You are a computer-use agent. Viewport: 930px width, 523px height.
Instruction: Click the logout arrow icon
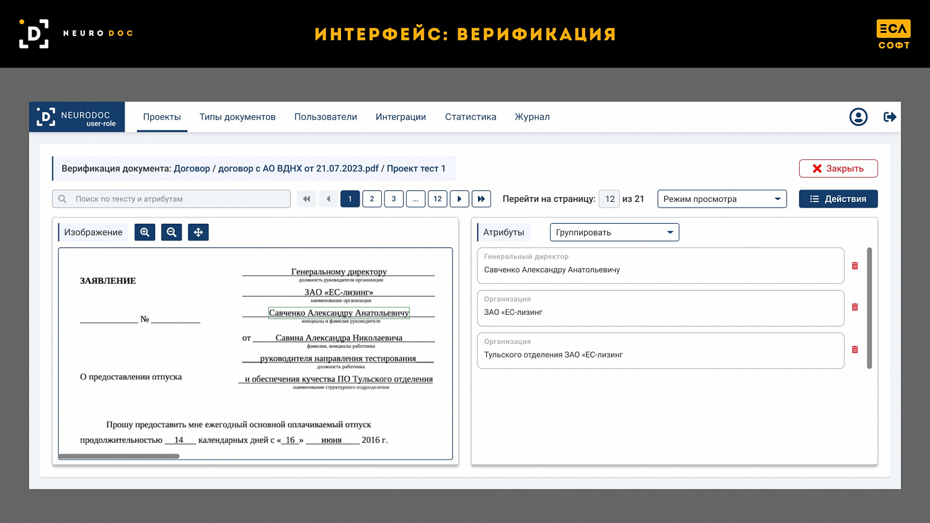(890, 117)
